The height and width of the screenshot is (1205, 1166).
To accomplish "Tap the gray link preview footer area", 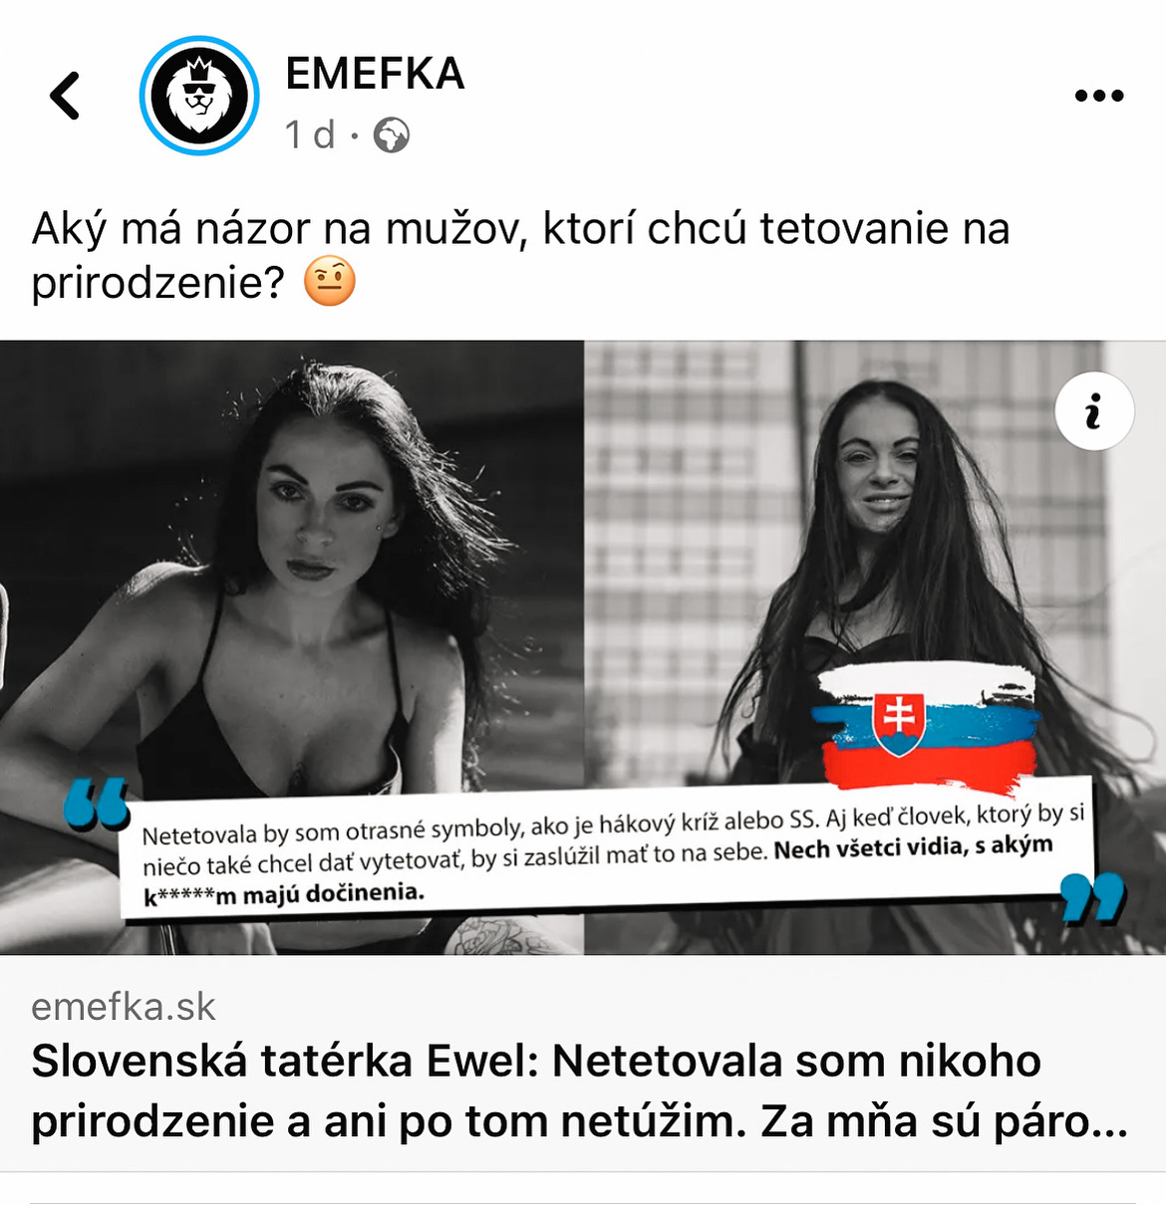I will point(583,1063).
